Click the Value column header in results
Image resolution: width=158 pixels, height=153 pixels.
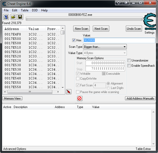pyautogui.click(x=36, y=29)
